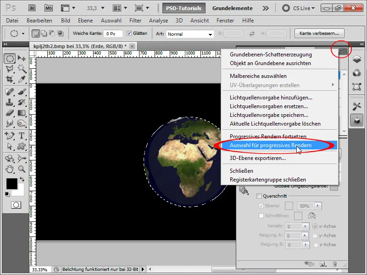This screenshot has width=367, height=275.
Task: Select the Zoom magnifier tool
Action: click(22, 169)
